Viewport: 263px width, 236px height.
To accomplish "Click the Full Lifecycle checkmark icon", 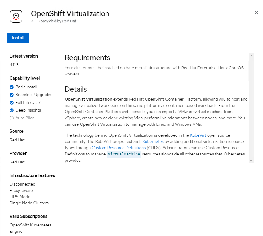I will click(12, 103).
